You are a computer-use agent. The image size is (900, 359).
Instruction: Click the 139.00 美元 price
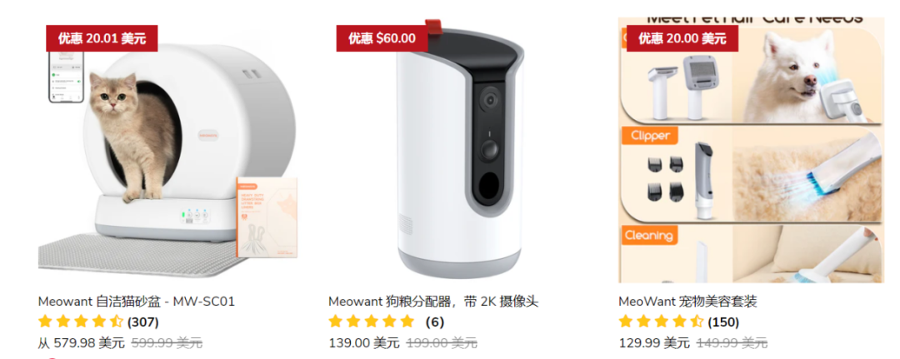pos(364,343)
